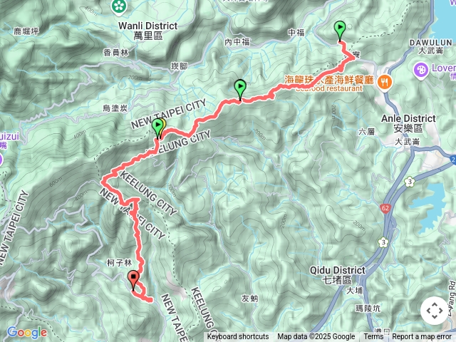
Task: Open the Google logo link
Action: coord(27,333)
